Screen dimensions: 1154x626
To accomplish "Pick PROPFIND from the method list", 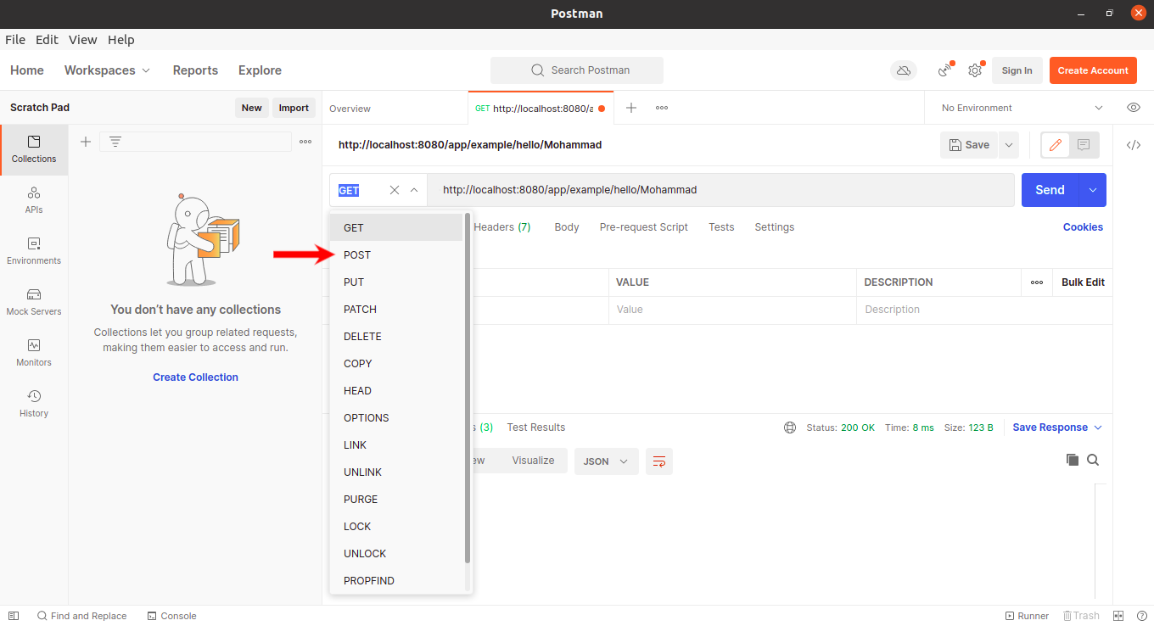I will [x=397, y=580].
